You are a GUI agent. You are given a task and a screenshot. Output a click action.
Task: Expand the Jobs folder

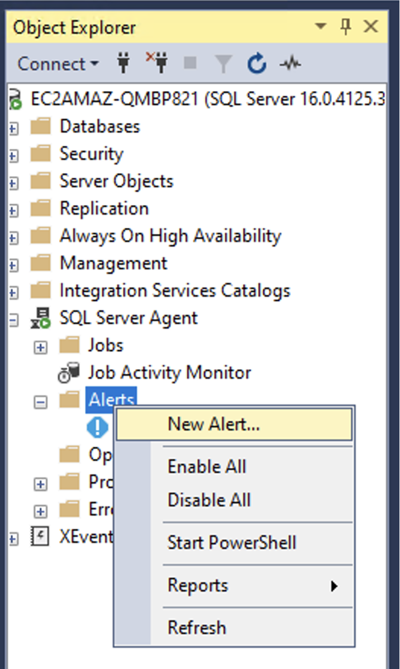click(40, 347)
